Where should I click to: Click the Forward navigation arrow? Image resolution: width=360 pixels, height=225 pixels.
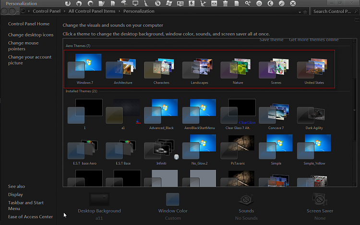tap(12, 11)
